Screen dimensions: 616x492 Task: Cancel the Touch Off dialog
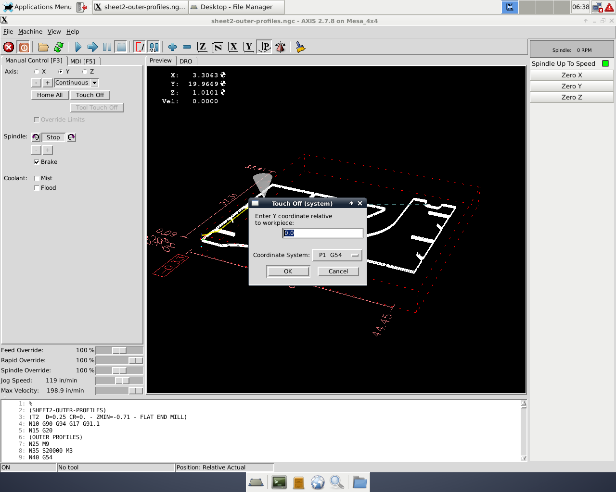point(338,271)
